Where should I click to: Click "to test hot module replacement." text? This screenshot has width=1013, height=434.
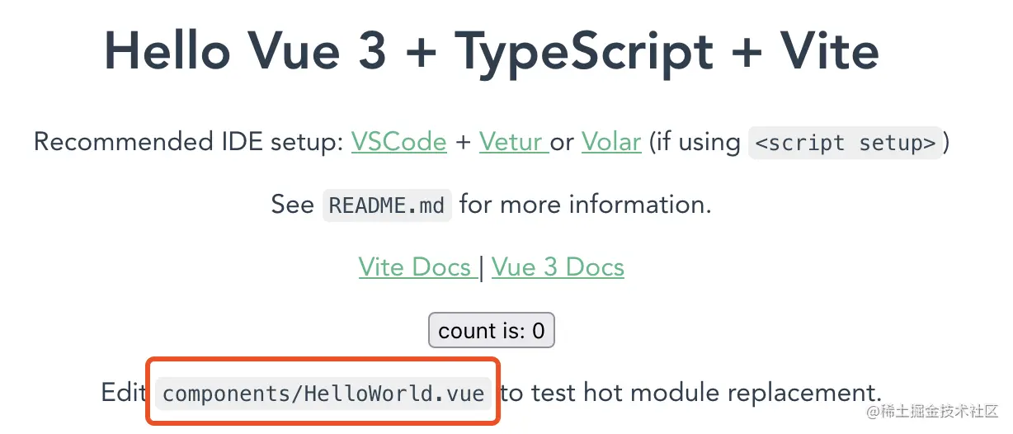point(691,393)
